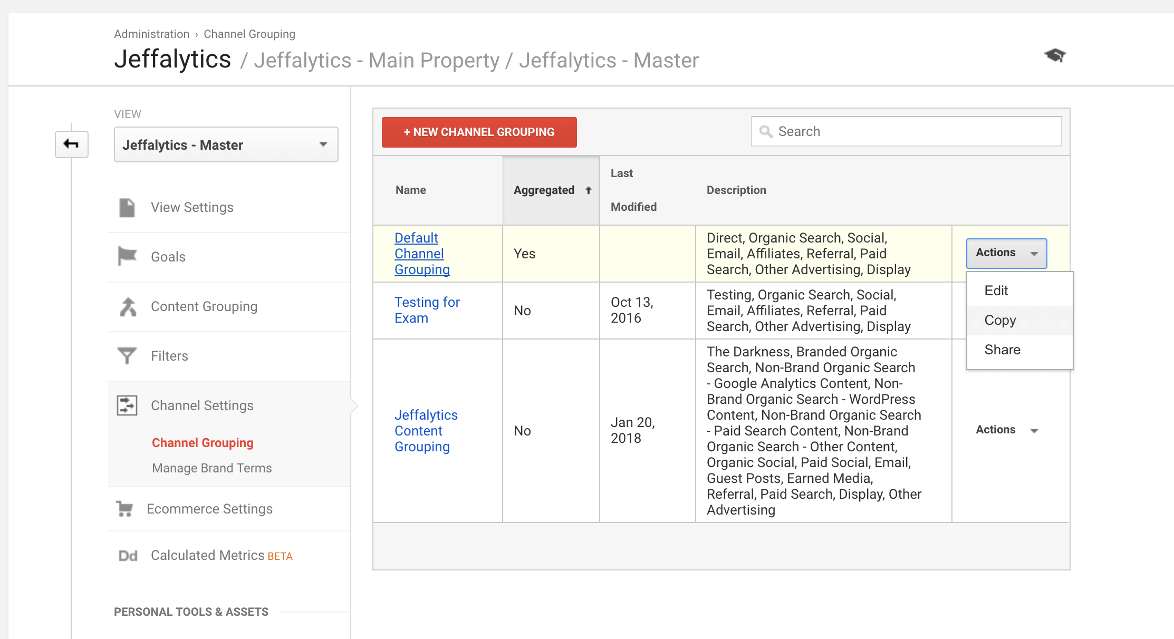Open Actions dropdown for Jeffalytics Content Grouping
Image resolution: width=1174 pixels, height=639 pixels.
coord(1006,430)
